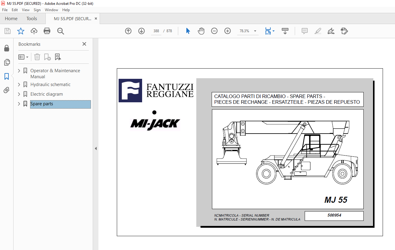
Task: Expand the Hydraulic schematic bookmark
Action: (x=19, y=85)
